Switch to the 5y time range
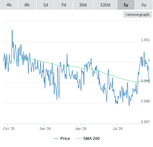Image resolution: width=153 pixels, height=147 pixels. 144,5
